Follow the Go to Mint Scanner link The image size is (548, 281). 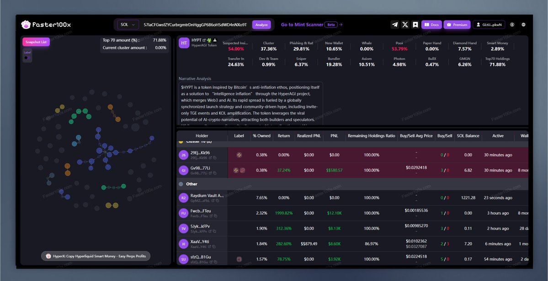pos(311,25)
